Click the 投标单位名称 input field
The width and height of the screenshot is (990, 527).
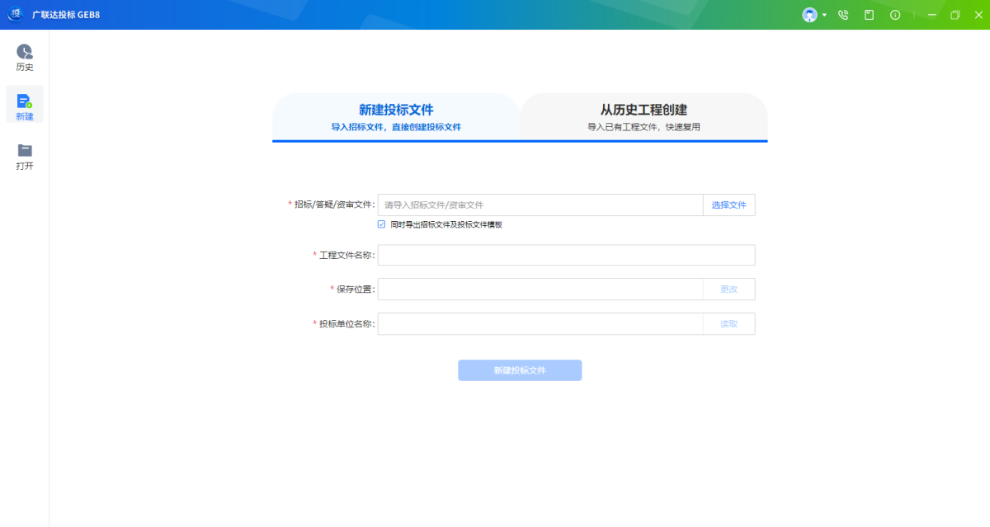540,324
